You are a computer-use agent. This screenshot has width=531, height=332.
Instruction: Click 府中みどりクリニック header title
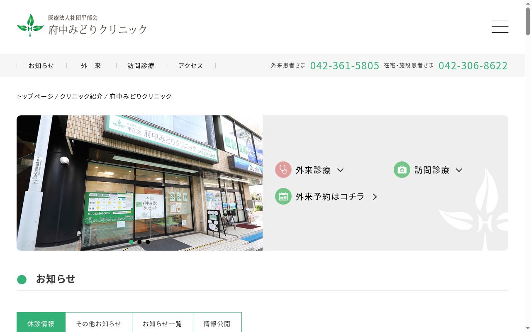coord(98,29)
